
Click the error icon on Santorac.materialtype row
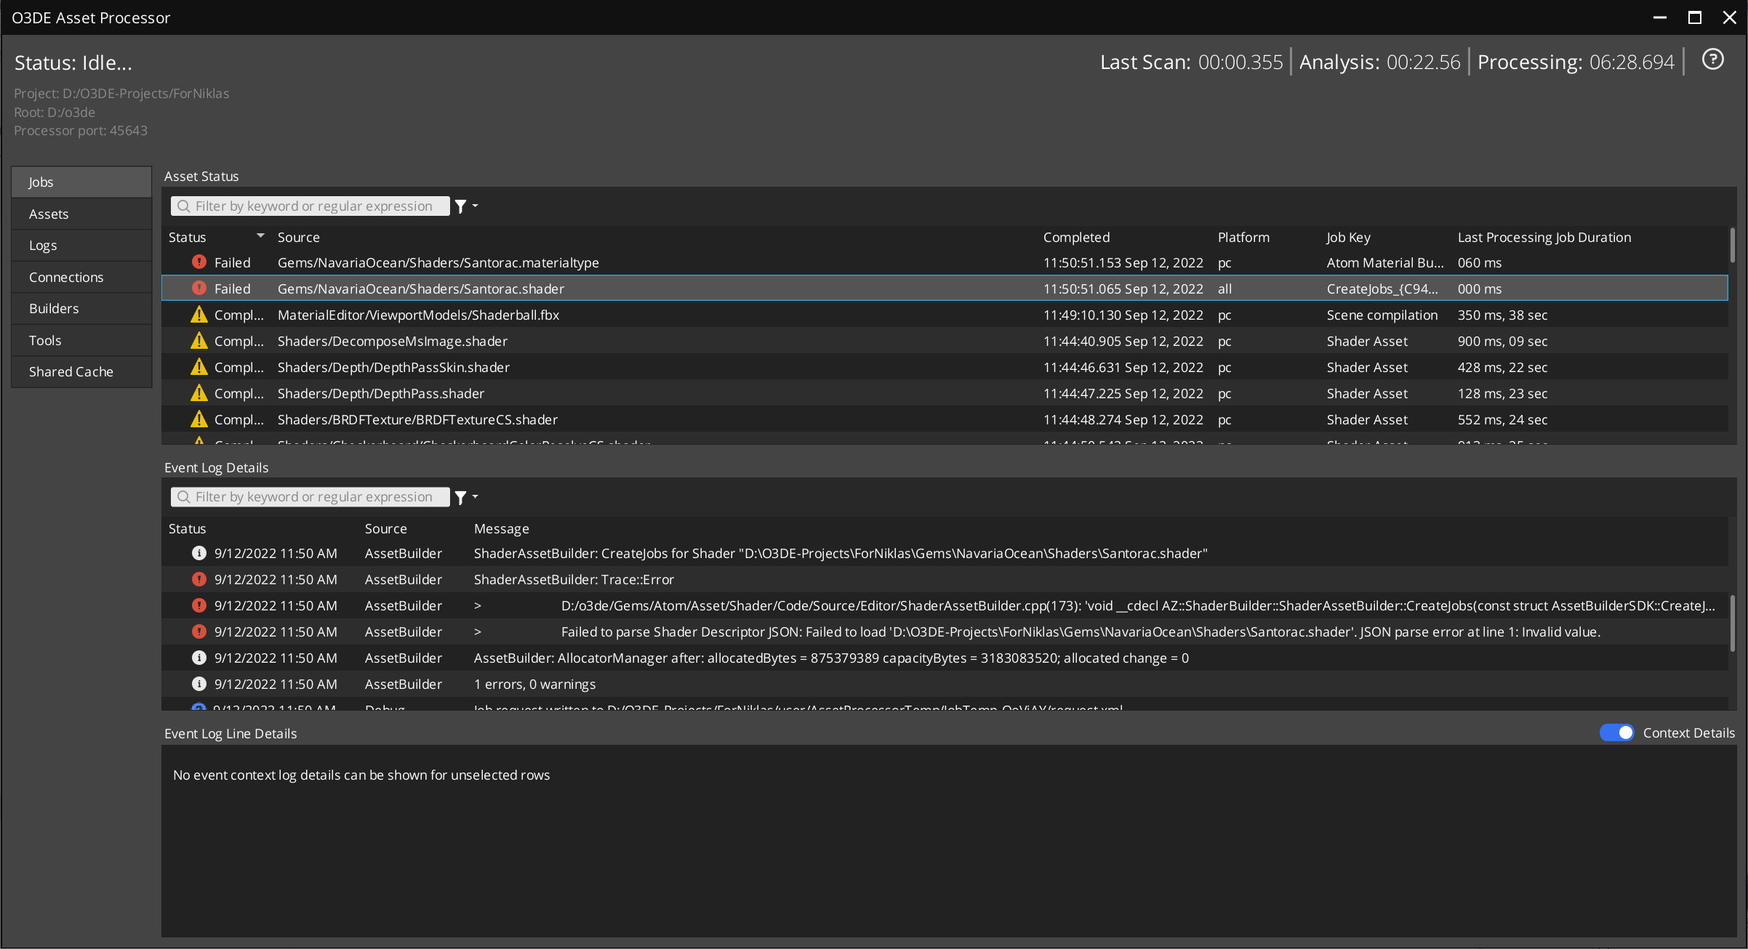point(199,262)
